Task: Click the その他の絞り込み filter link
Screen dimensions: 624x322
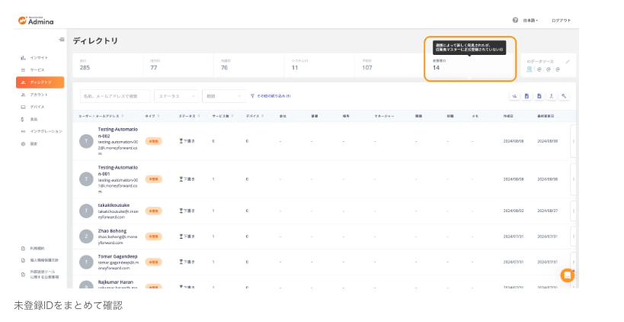Action: (270, 96)
